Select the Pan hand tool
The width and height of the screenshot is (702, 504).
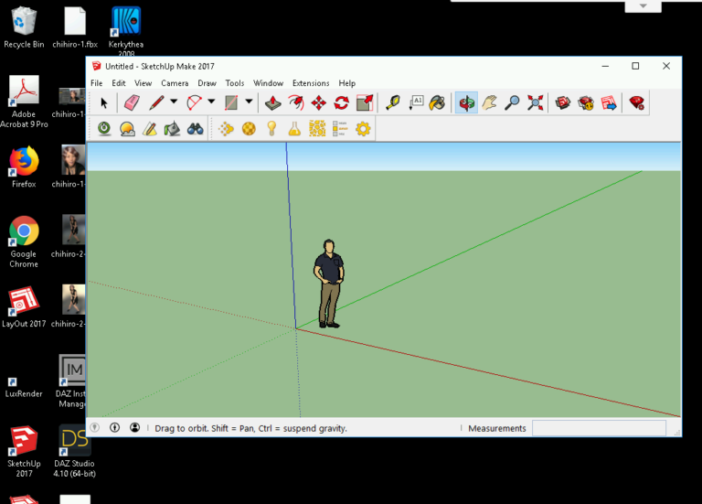click(489, 103)
